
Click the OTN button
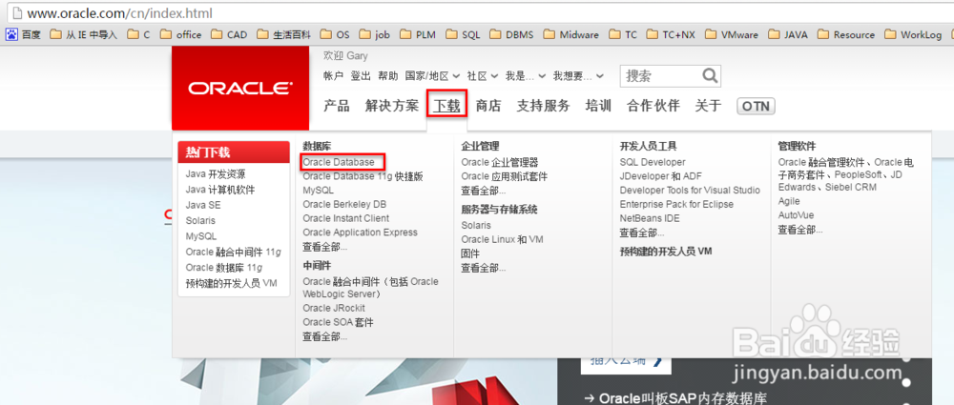click(x=756, y=107)
